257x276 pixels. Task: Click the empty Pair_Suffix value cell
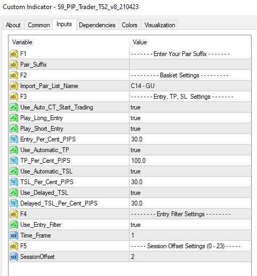click(190, 65)
